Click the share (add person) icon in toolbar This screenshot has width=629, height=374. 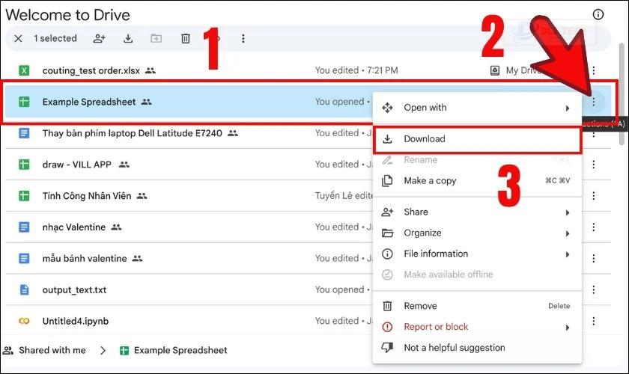point(99,38)
